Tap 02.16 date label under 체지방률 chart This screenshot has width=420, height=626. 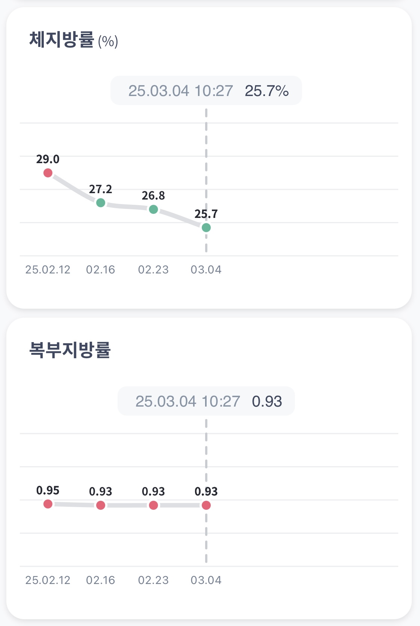point(101,270)
